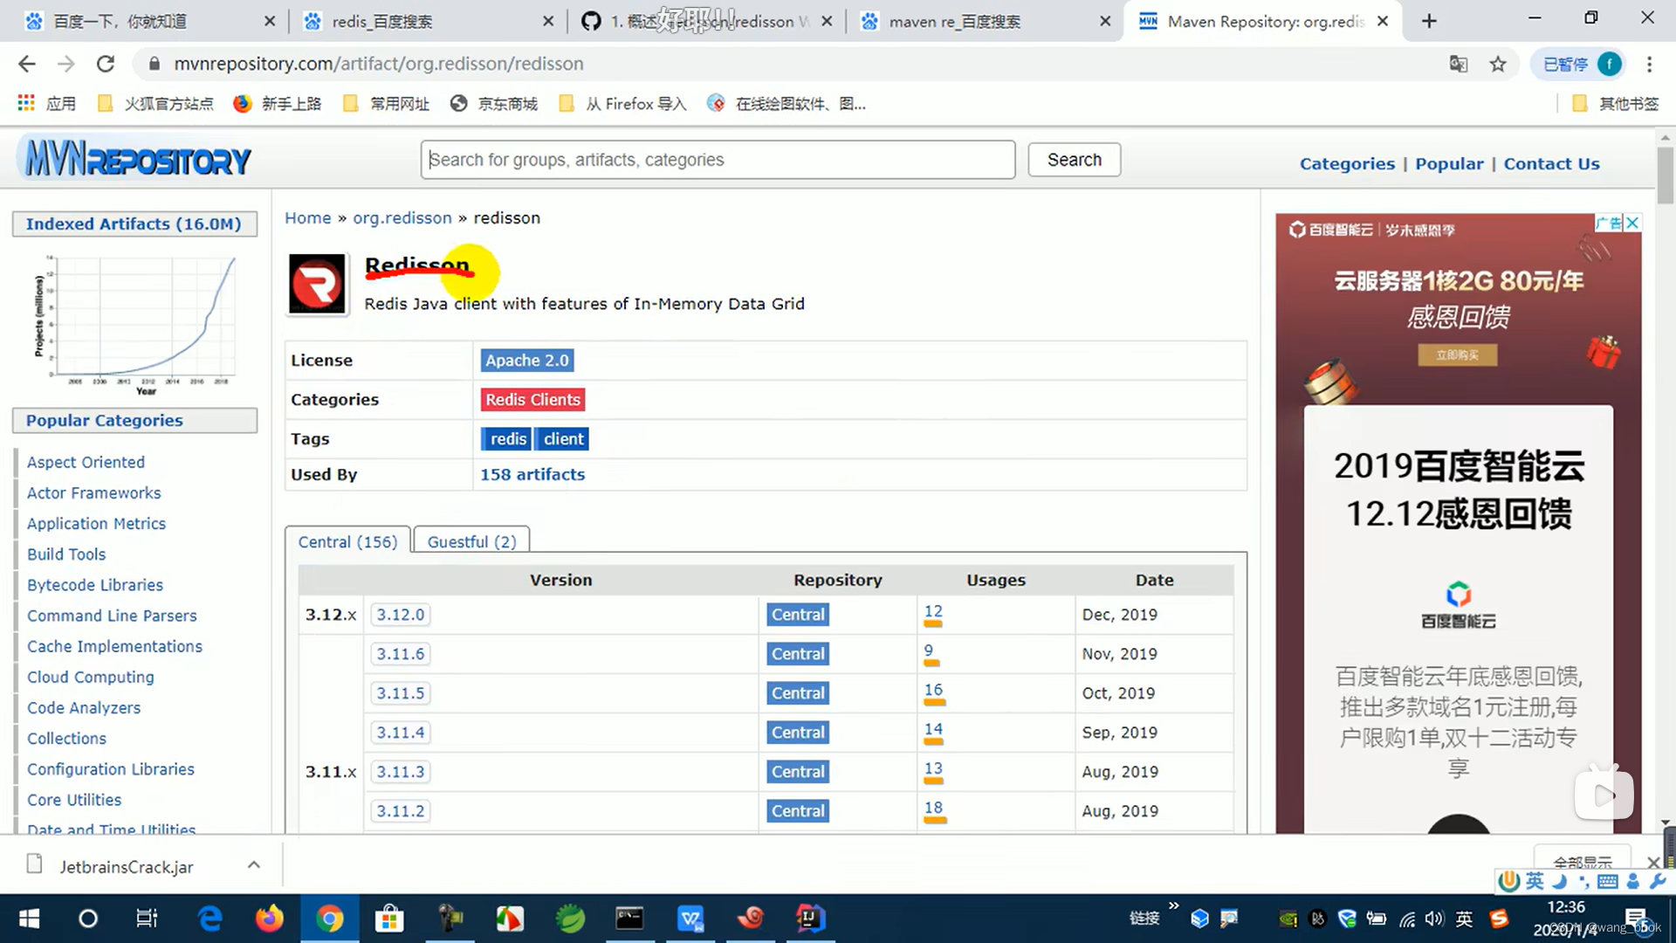Open Windows Start menu
The height and width of the screenshot is (943, 1676).
point(29,919)
